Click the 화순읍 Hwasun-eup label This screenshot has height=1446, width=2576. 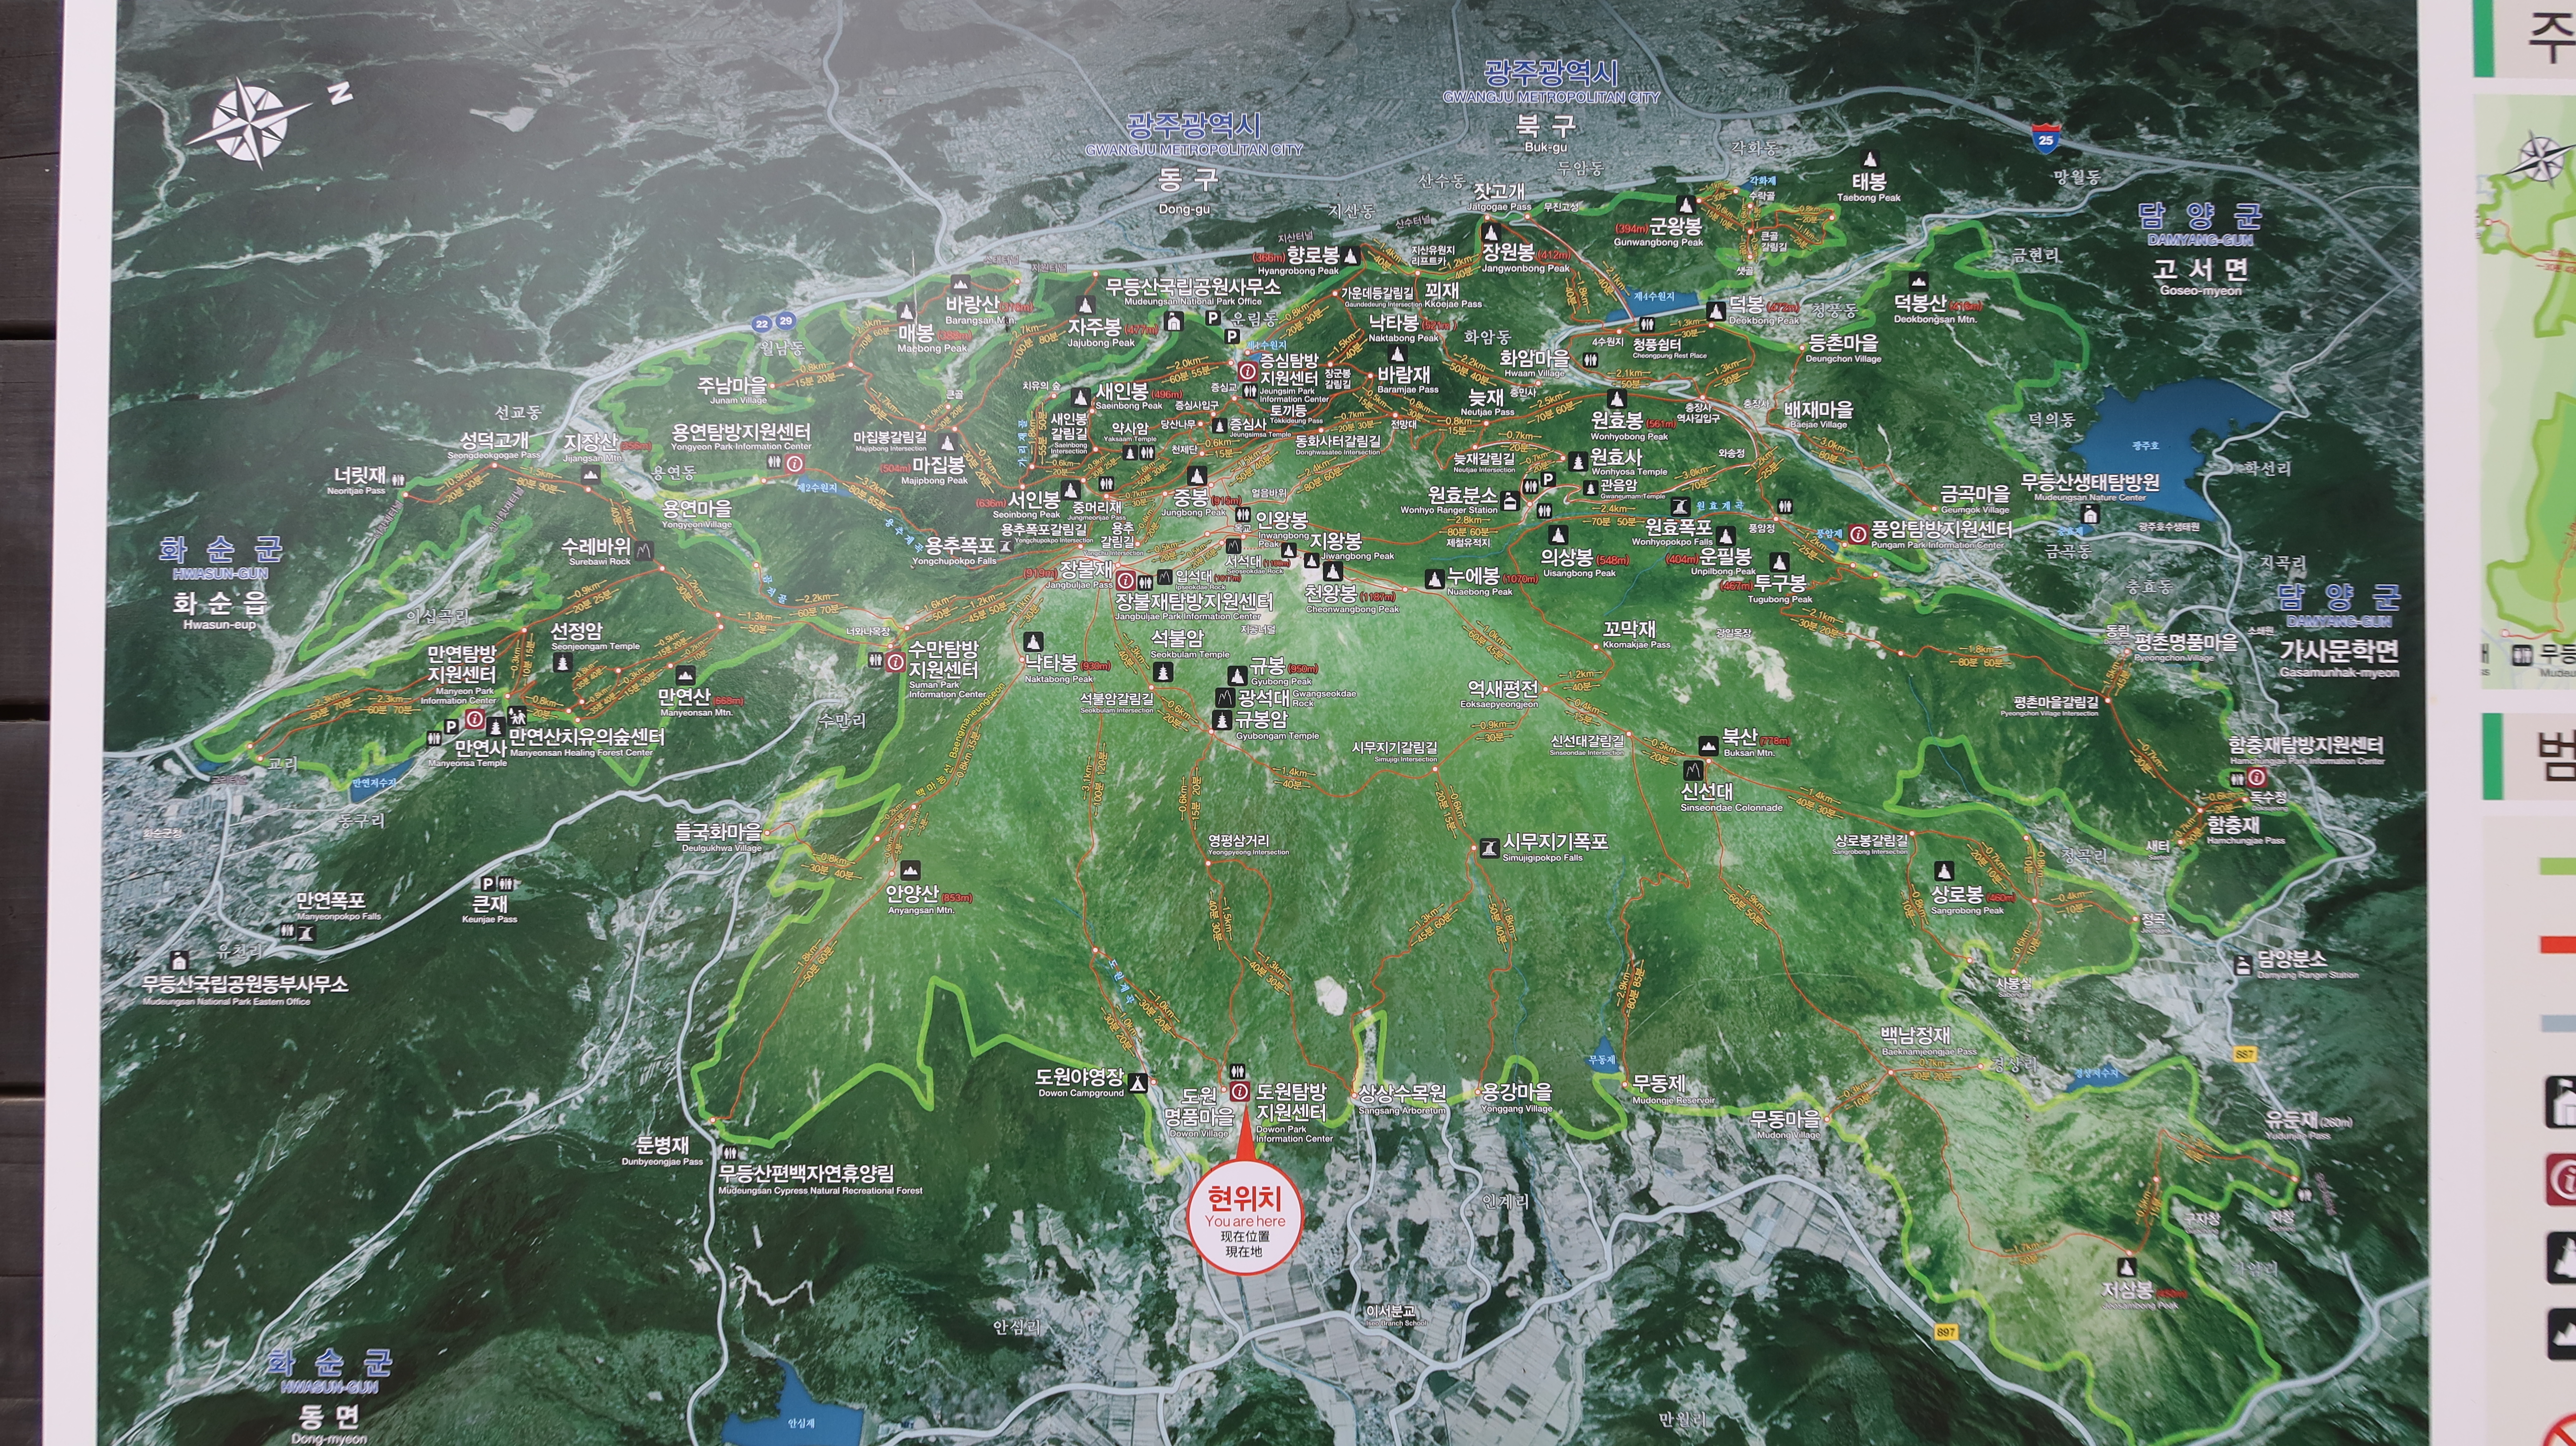coord(220,610)
